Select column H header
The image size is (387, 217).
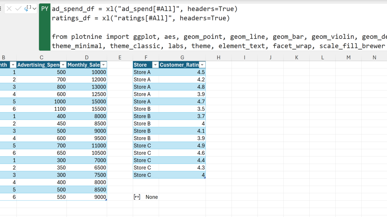218,58
